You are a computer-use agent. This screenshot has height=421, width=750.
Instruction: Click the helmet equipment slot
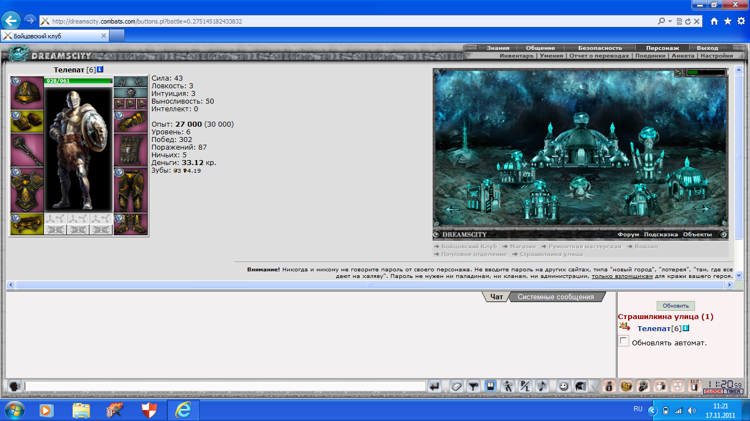(27, 93)
